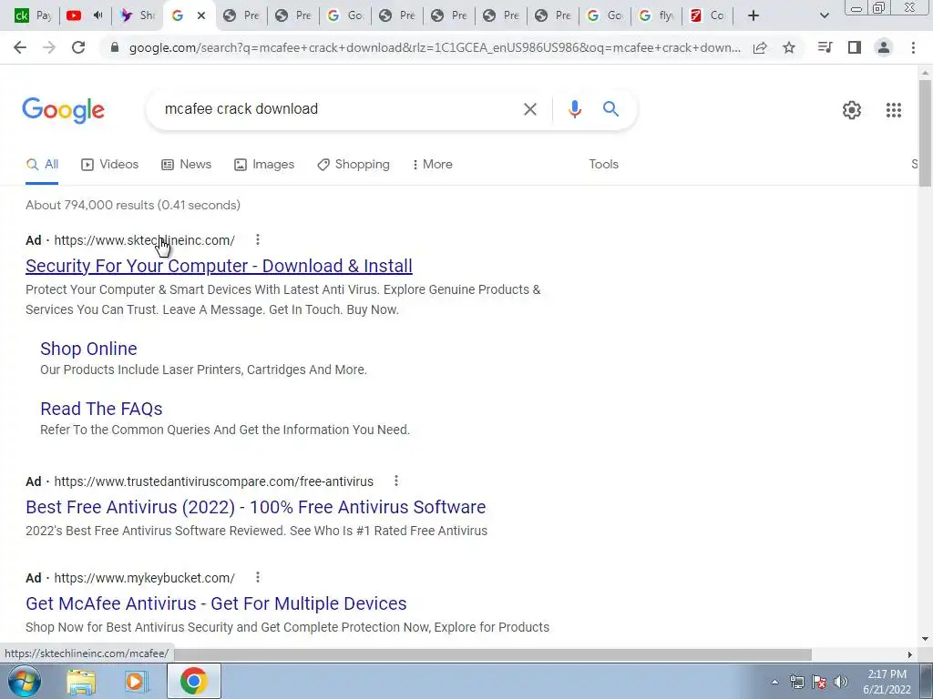Open Security For Your Computer ad link
933x699 pixels.
pyautogui.click(x=219, y=266)
